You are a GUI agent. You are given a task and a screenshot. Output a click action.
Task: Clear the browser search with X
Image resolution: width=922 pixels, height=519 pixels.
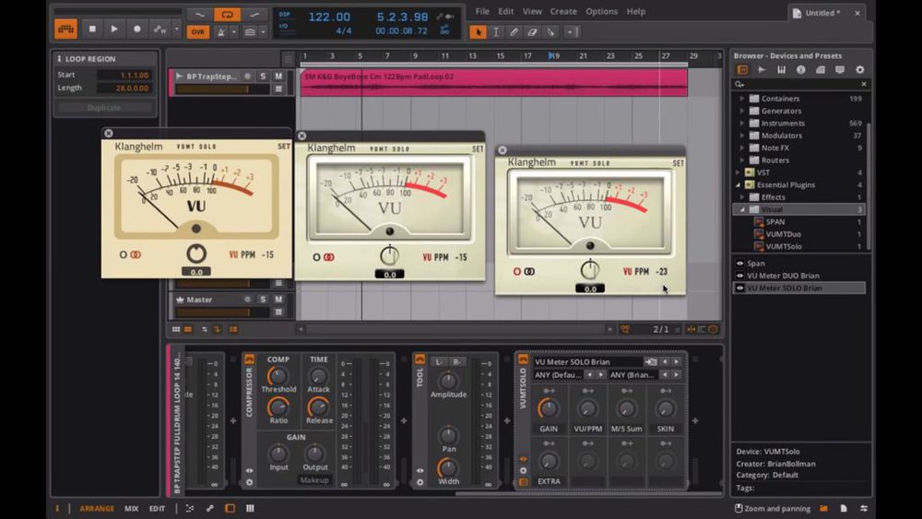pos(864,84)
